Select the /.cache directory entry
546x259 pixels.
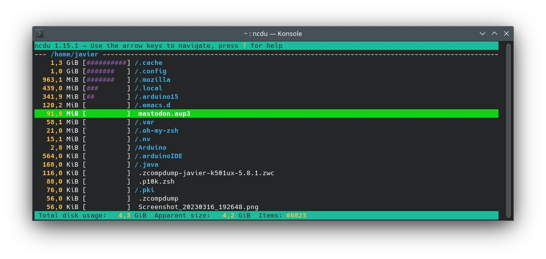148,63
